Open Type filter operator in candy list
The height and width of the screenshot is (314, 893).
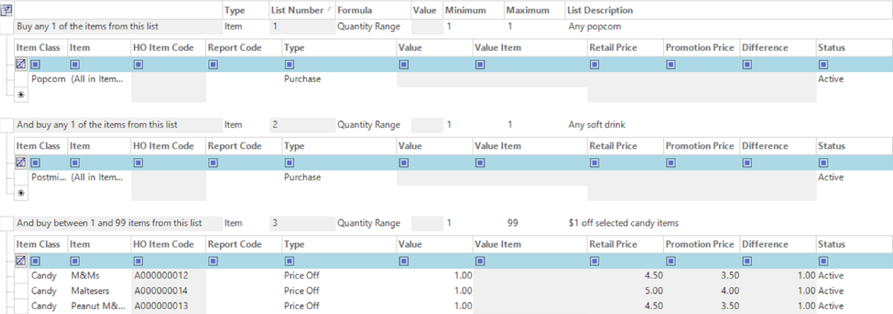[289, 261]
